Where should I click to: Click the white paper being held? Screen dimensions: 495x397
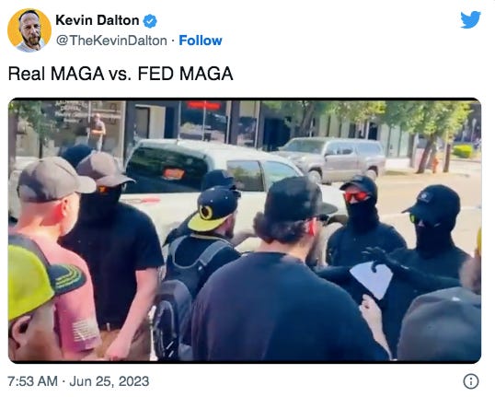(x=372, y=279)
